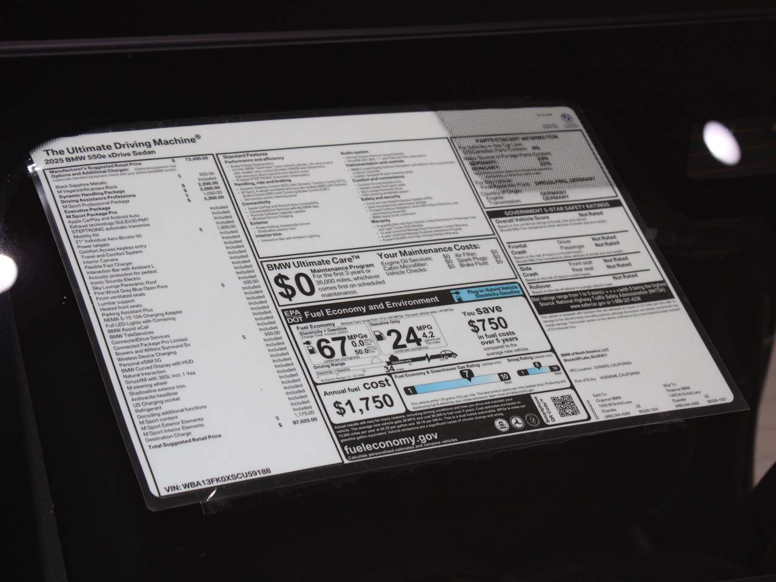Select the base price 73,400.00
This screenshot has height=582, width=776.
(196, 159)
